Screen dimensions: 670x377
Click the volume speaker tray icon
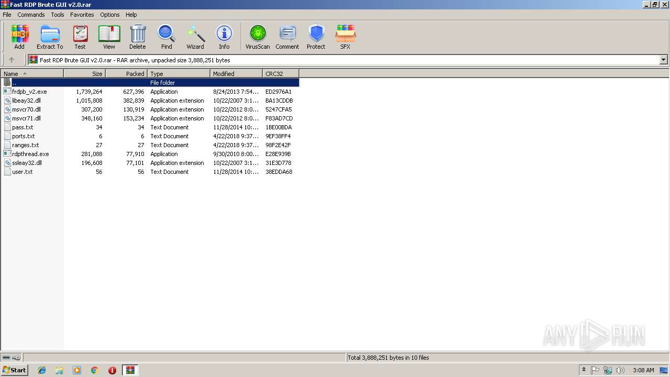[620, 370]
